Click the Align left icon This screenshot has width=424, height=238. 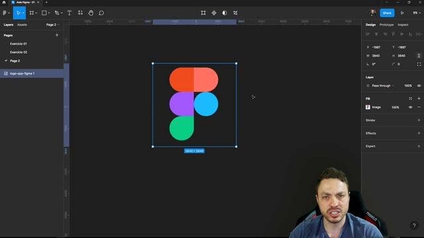pyautogui.click(x=368, y=34)
